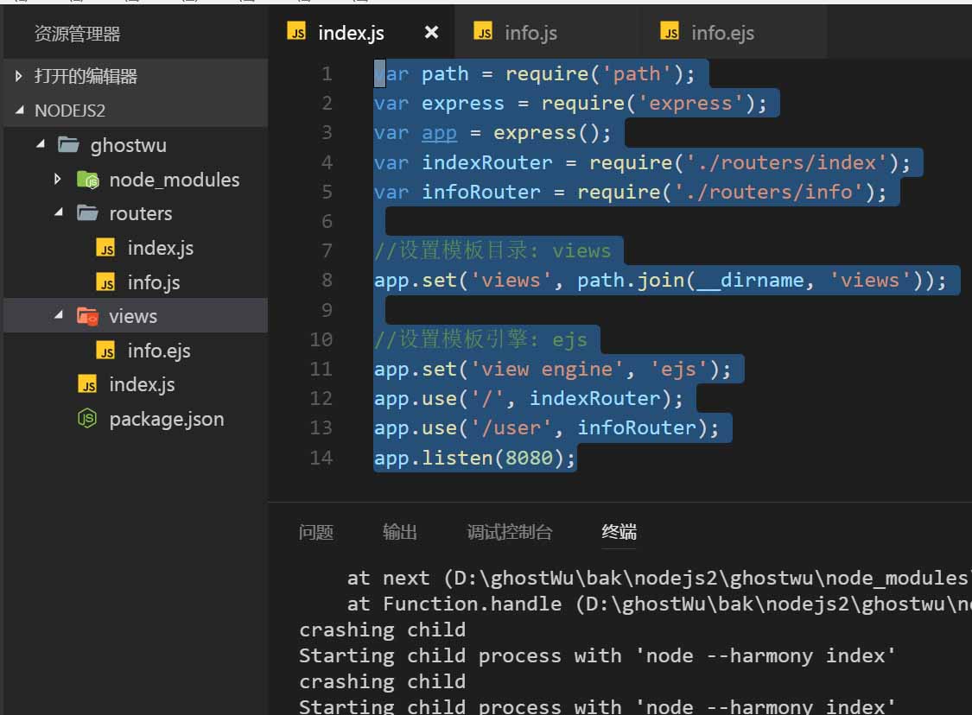The width and height of the screenshot is (972, 715).
Task: Click the JS icon on index.js tab
Action: (297, 33)
